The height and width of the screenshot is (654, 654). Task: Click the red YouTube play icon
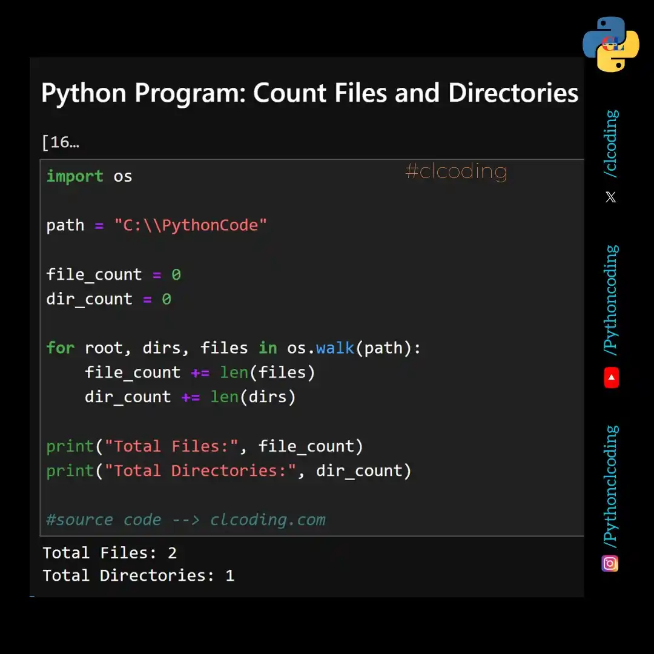(x=610, y=377)
